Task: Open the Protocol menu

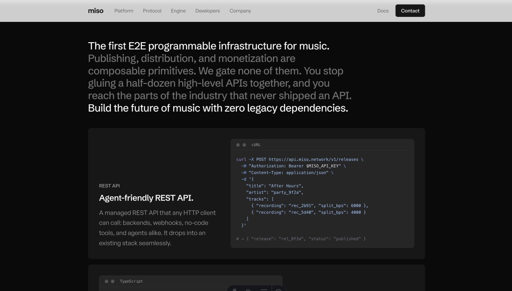Action: 152,11
